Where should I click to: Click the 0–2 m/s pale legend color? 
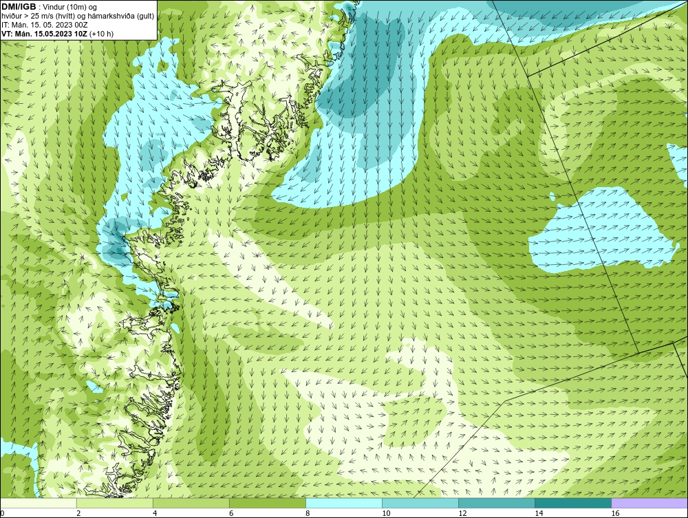point(39,503)
